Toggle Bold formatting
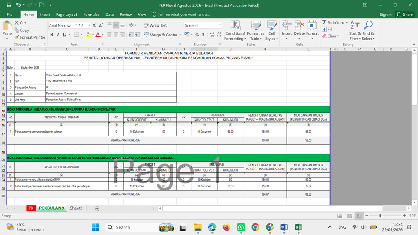The image size is (418, 235). pyautogui.click(x=52, y=34)
